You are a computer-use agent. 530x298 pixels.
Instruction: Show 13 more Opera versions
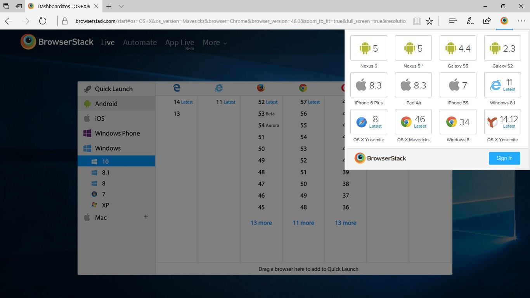coord(346,223)
